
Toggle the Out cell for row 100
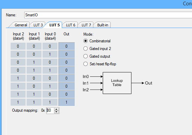pos(67,78)
